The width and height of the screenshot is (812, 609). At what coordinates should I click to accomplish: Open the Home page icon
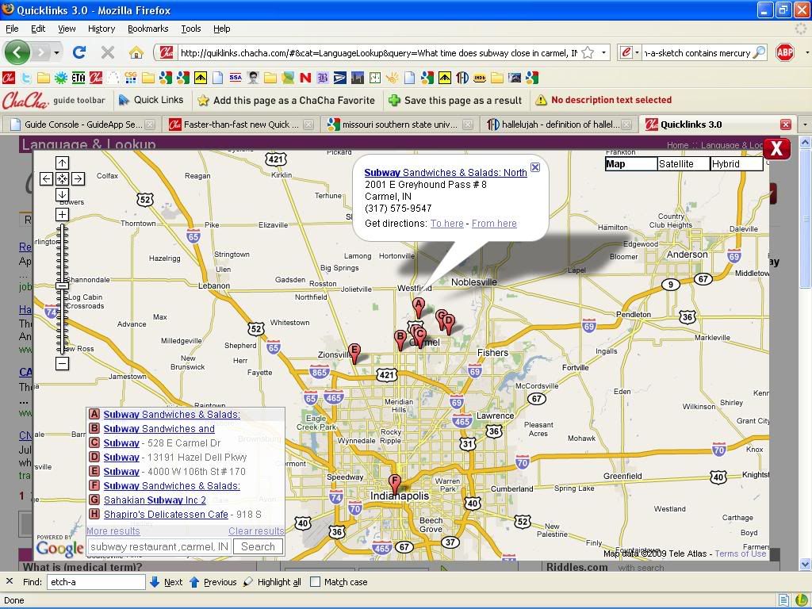coord(136,52)
